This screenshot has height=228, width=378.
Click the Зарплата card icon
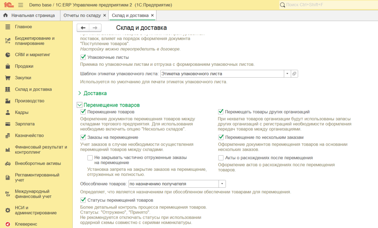(8, 124)
